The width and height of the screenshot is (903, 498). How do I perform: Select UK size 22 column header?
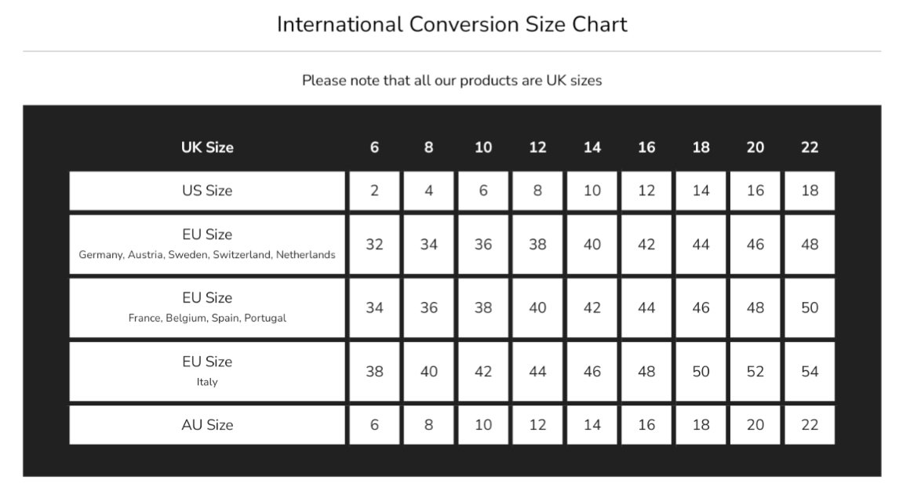pyautogui.click(x=810, y=147)
